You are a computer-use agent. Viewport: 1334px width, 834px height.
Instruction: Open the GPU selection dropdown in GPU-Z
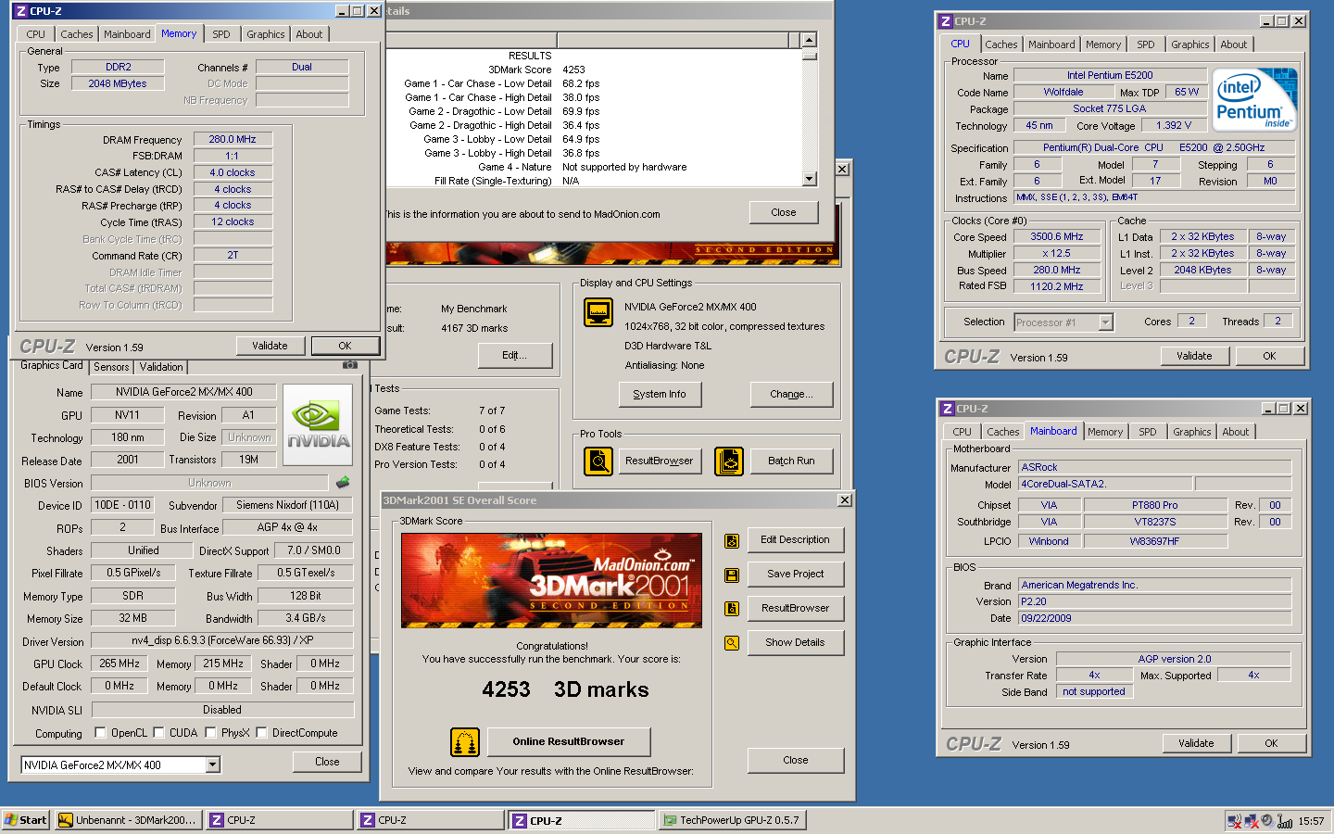pyautogui.click(x=212, y=764)
